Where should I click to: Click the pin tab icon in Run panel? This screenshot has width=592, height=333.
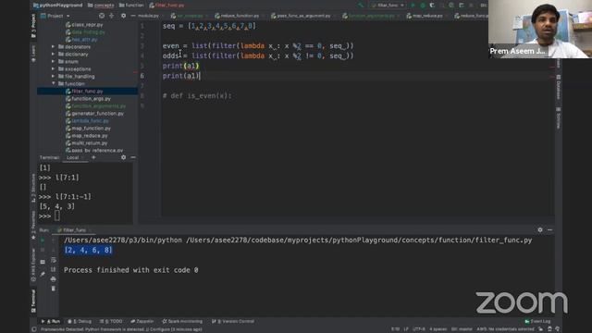tap(43, 274)
